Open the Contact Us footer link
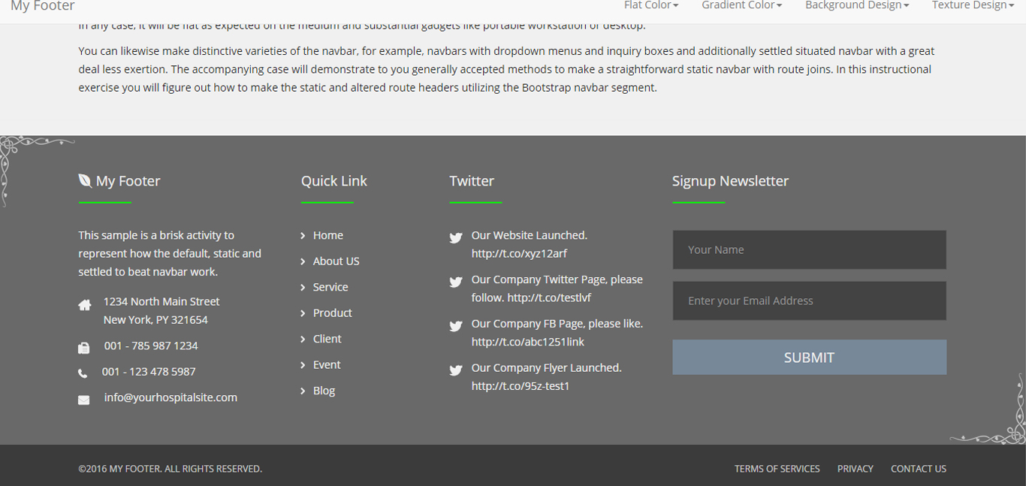The image size is (1026, 486). (918, 469)
